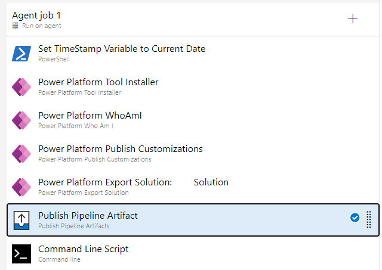This screenshot has height=270, width=382.
Task: Click the Publish Pipeline Artifact upload icon
Action: click(21, 221)
